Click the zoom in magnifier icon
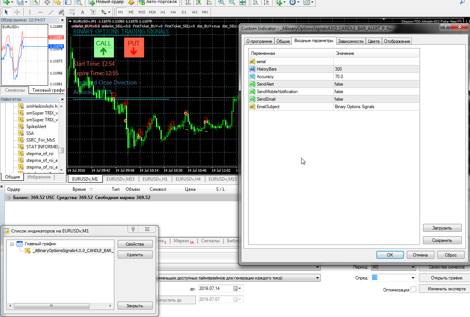Screen dimensions: 470x317 pyautogui.click(x=221, y=2)
